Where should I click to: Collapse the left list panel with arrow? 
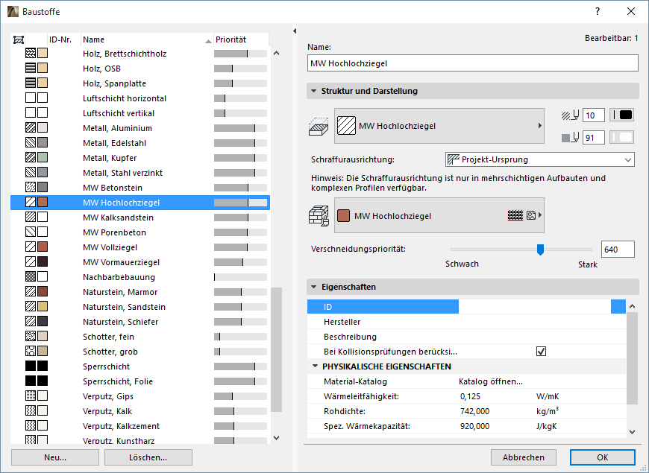295,31
